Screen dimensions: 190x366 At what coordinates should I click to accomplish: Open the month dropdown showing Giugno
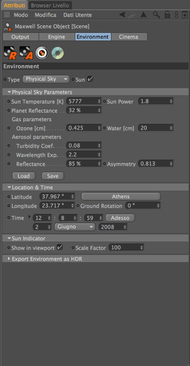pyautogui.click(x=75, y=227)
